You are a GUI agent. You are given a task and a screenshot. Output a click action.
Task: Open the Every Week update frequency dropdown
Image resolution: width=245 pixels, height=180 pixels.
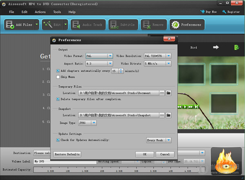[159, 140]
